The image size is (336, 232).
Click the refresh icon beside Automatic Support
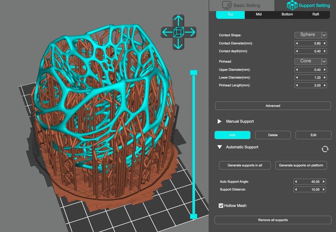[x=325, y=149]
